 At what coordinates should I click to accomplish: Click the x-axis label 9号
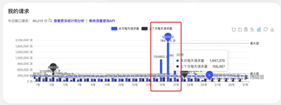pos(93,85)
